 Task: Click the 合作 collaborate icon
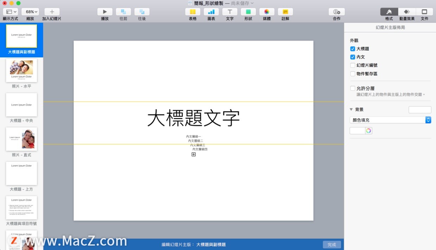(x=336, y=12)
